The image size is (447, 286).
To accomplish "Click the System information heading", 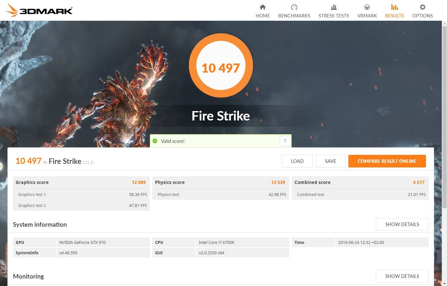I will [40, 224].
